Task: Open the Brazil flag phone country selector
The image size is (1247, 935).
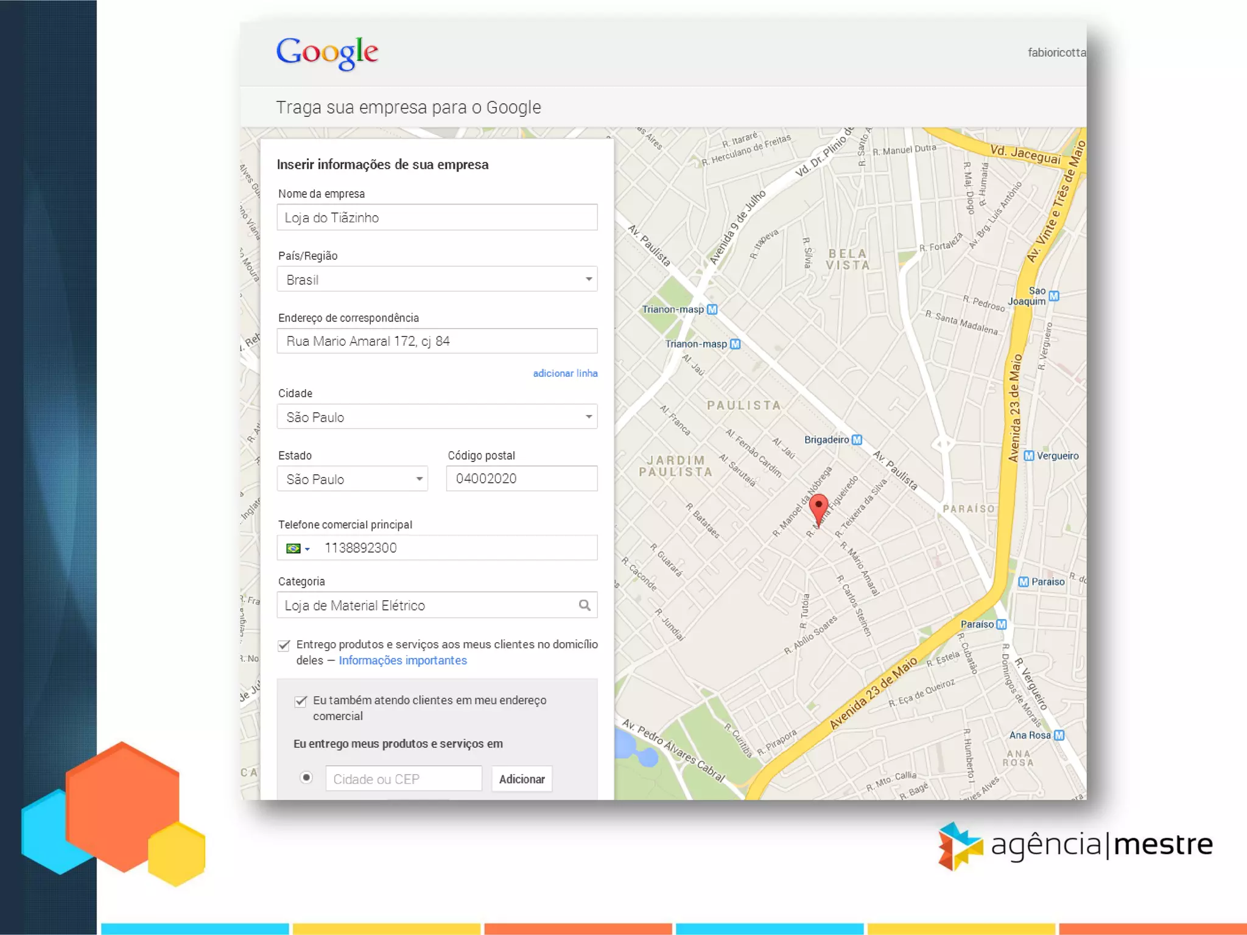Action: click(x=298, y=548)
